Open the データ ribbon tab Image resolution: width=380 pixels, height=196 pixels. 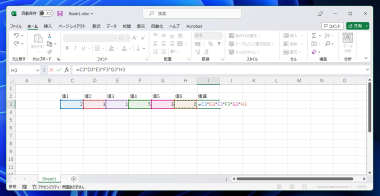(111, 26)
